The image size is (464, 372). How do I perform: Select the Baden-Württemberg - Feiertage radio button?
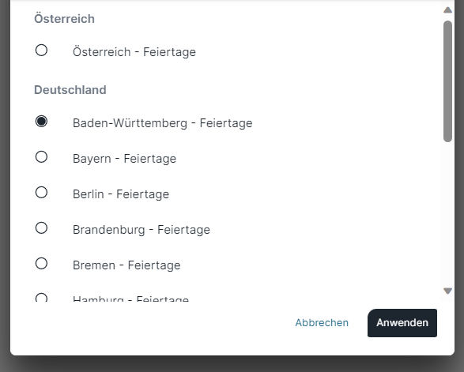coord(41,122)
